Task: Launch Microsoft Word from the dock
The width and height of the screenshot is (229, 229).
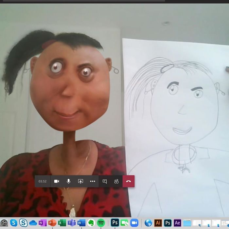Action: click(x=81, y=223)
